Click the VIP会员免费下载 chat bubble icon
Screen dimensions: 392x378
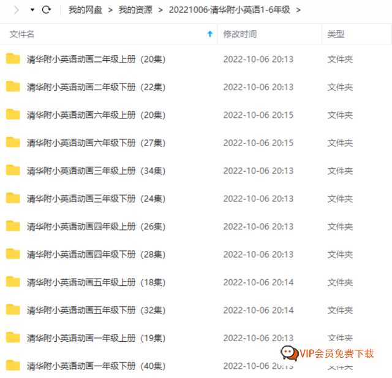(289, 353)
